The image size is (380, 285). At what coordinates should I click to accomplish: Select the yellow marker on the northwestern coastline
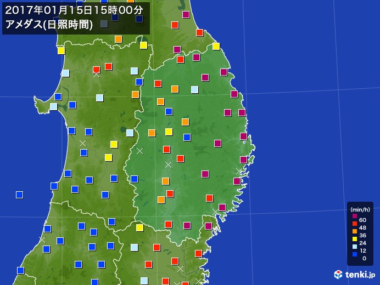tap(61, 51)
